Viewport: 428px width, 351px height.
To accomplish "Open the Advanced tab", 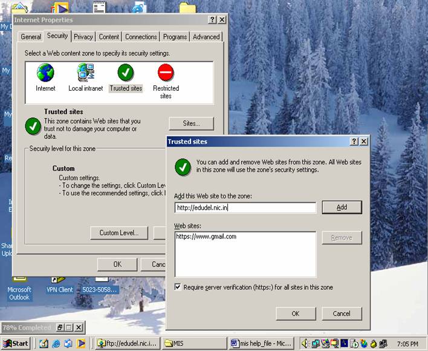I will 206,37.
